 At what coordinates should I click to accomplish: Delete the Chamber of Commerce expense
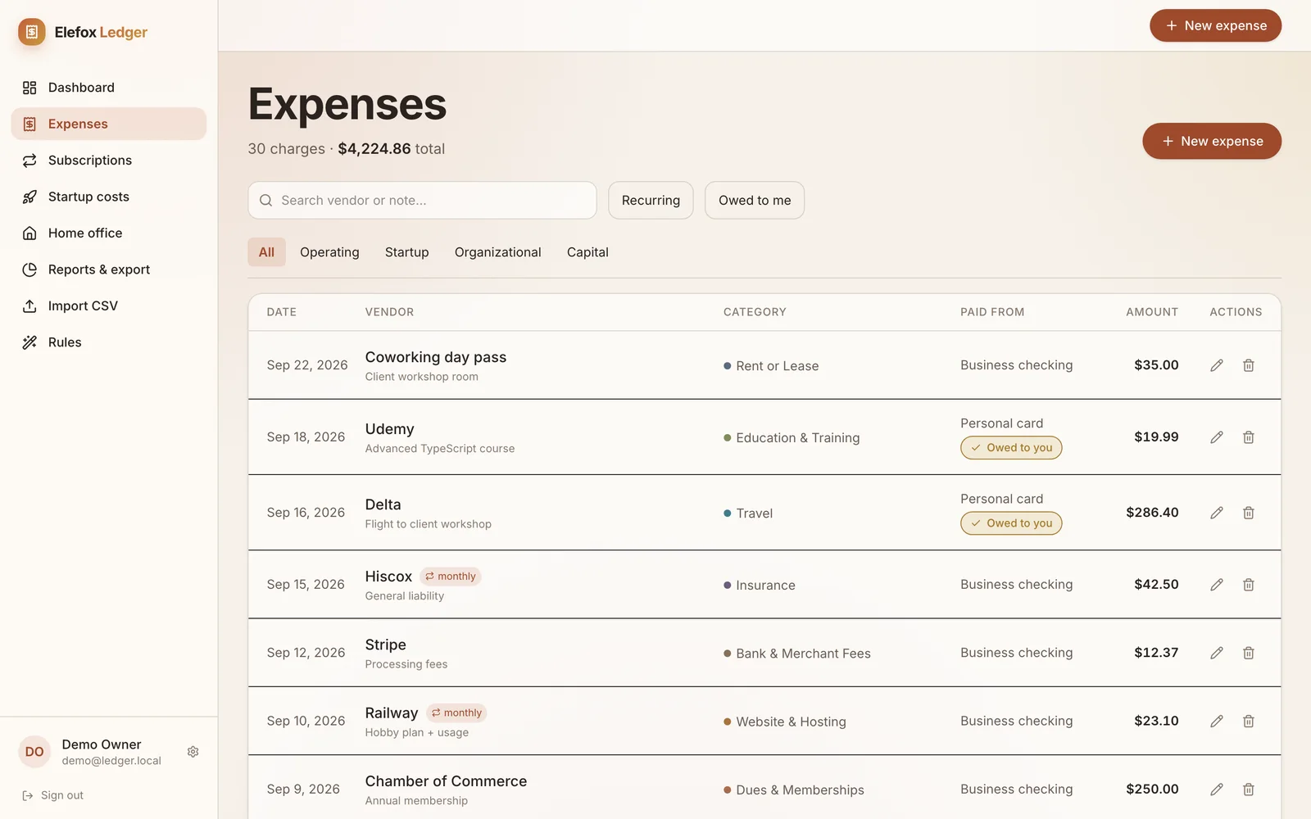pyautogui.click(x=1249, y=790)
